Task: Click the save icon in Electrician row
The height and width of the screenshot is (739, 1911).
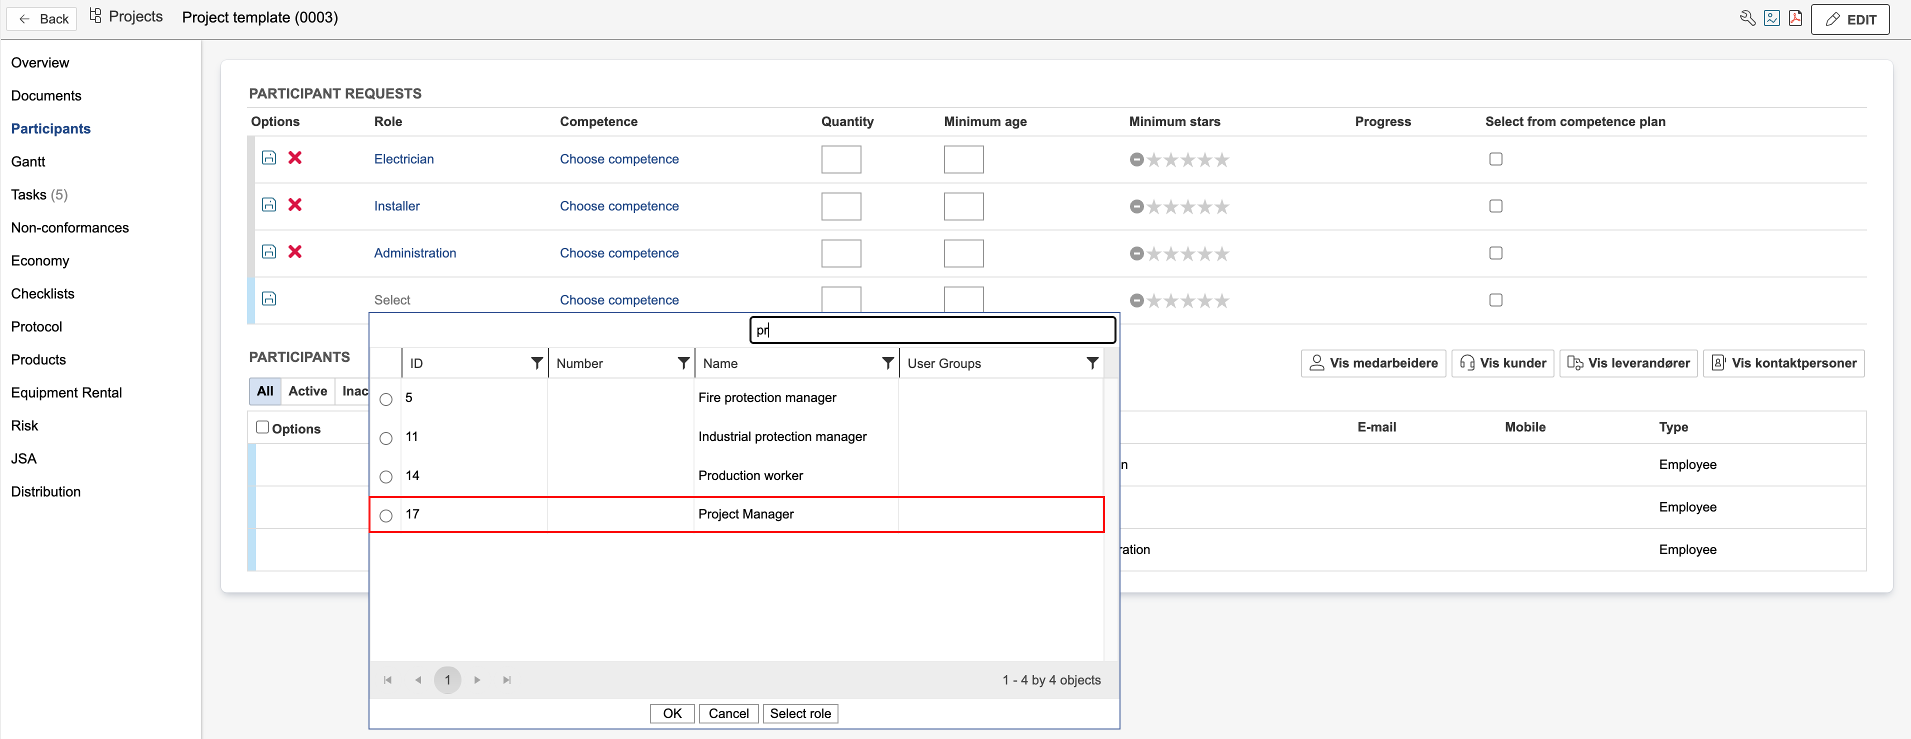Action: (269, 157)
